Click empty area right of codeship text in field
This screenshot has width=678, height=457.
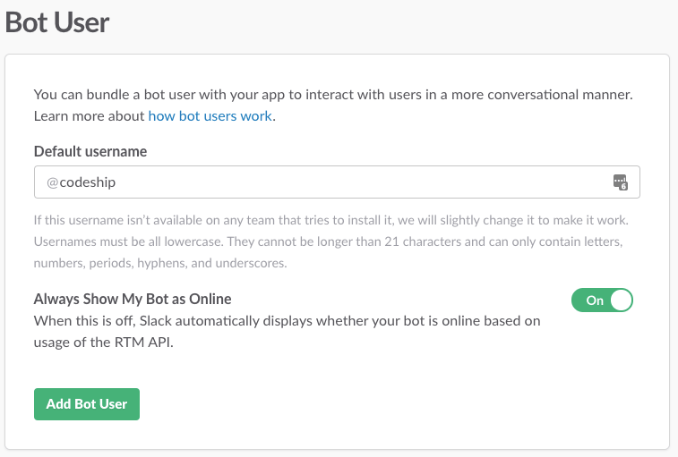pyautogui.click(x=364, y=182)
